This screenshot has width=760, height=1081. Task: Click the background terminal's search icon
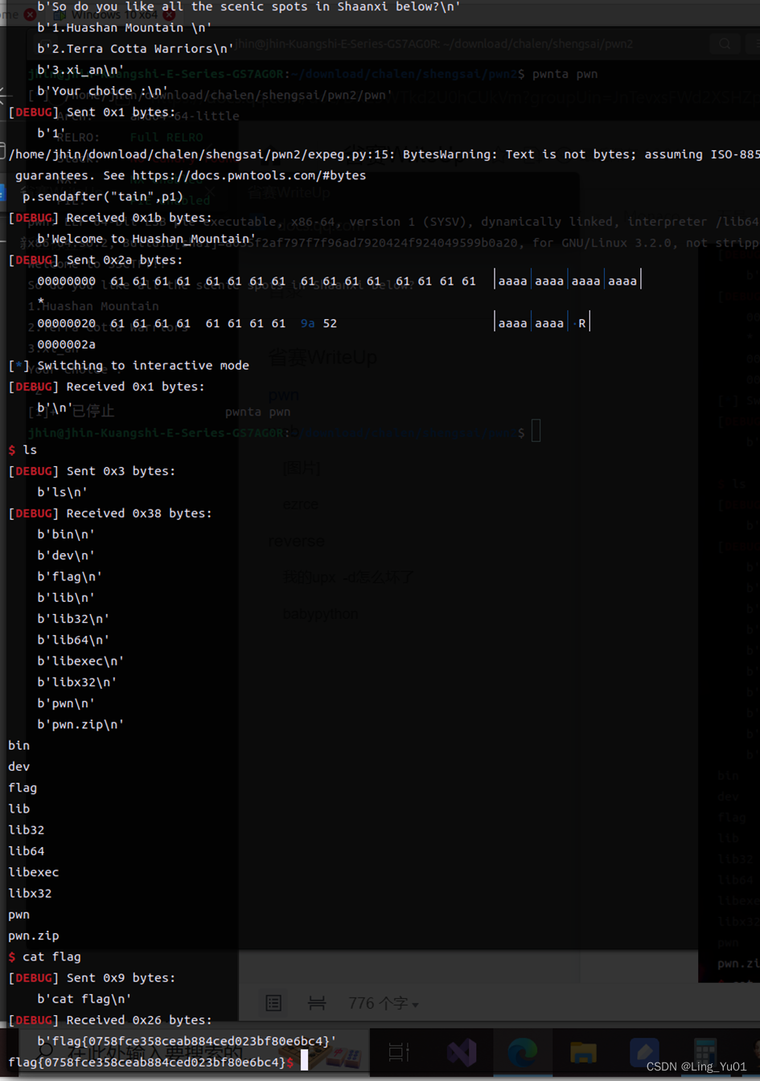(x=725, y=44)
